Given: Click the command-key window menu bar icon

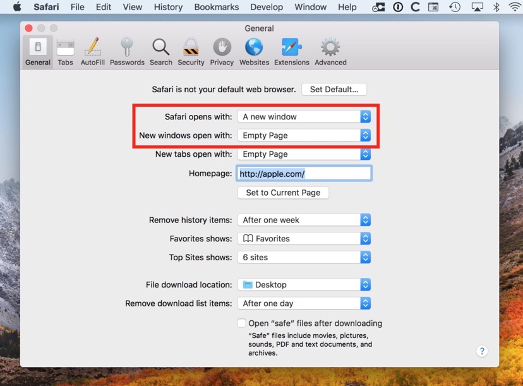Looking at the screenshot, I should tap(433, 7).
